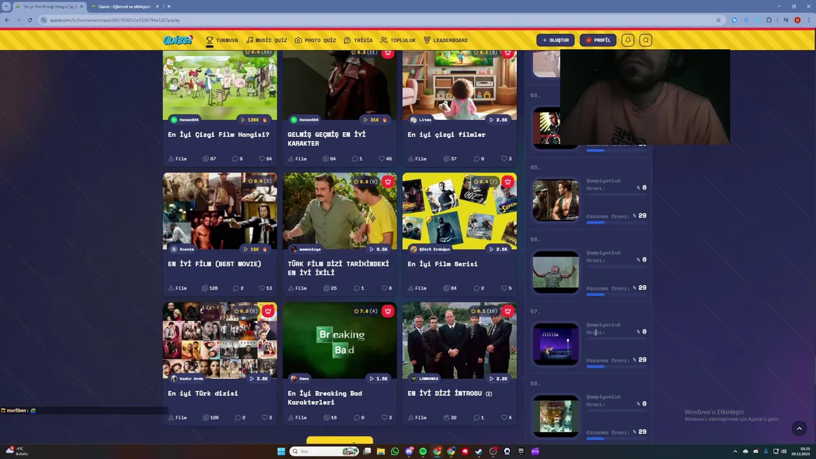Viewport: 816px width, 459px height.
Task: Click the 18K play count on BEST MOVIE card
Action: (255, 249)
